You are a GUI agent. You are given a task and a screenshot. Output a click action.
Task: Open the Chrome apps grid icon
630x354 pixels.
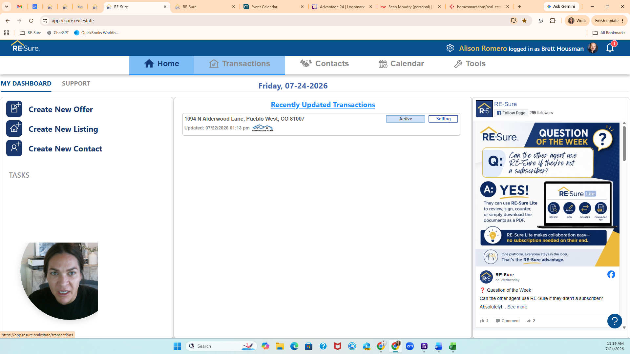(7, 33)
